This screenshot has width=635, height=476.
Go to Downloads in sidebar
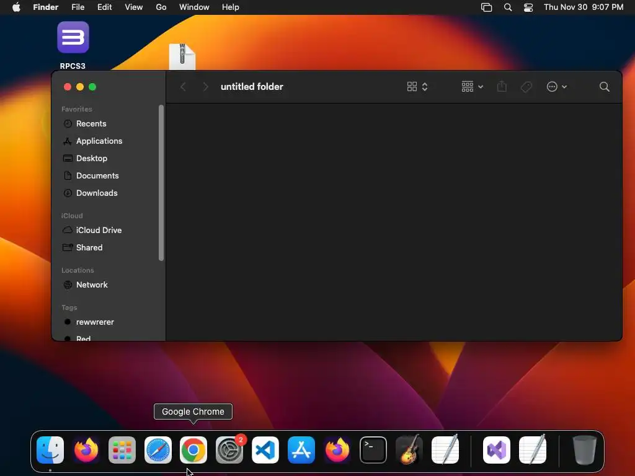tap(96, 193)
